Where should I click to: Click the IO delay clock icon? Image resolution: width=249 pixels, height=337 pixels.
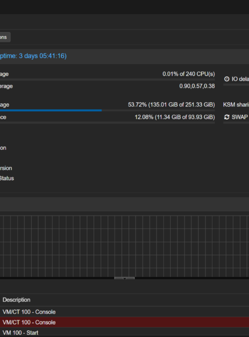tap(227, 79)
